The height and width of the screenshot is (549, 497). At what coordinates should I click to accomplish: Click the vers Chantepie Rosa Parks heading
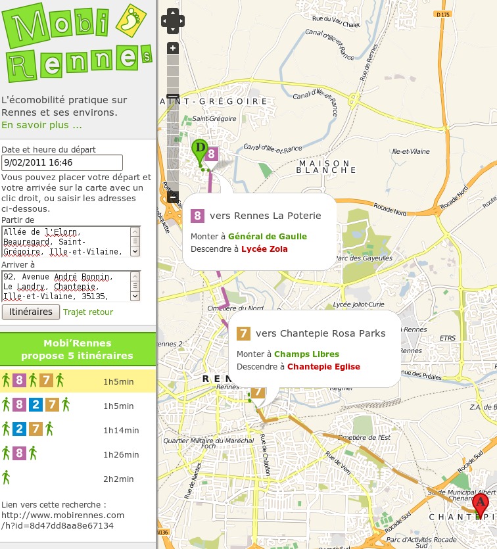pyautogui.click(x=321, y=333)
